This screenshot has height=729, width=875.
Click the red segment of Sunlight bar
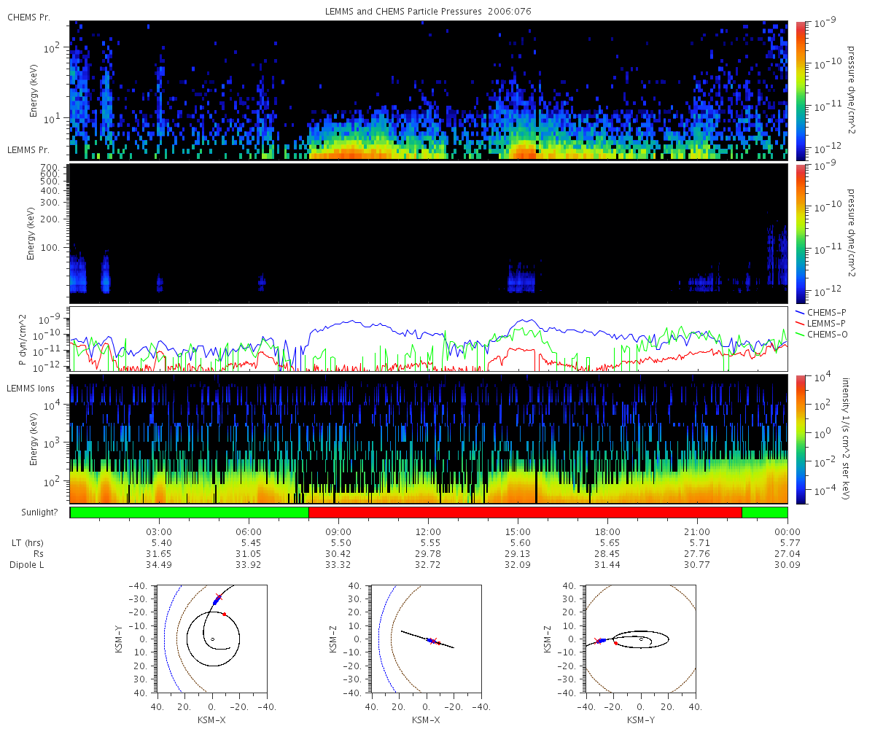coord(525,512)
